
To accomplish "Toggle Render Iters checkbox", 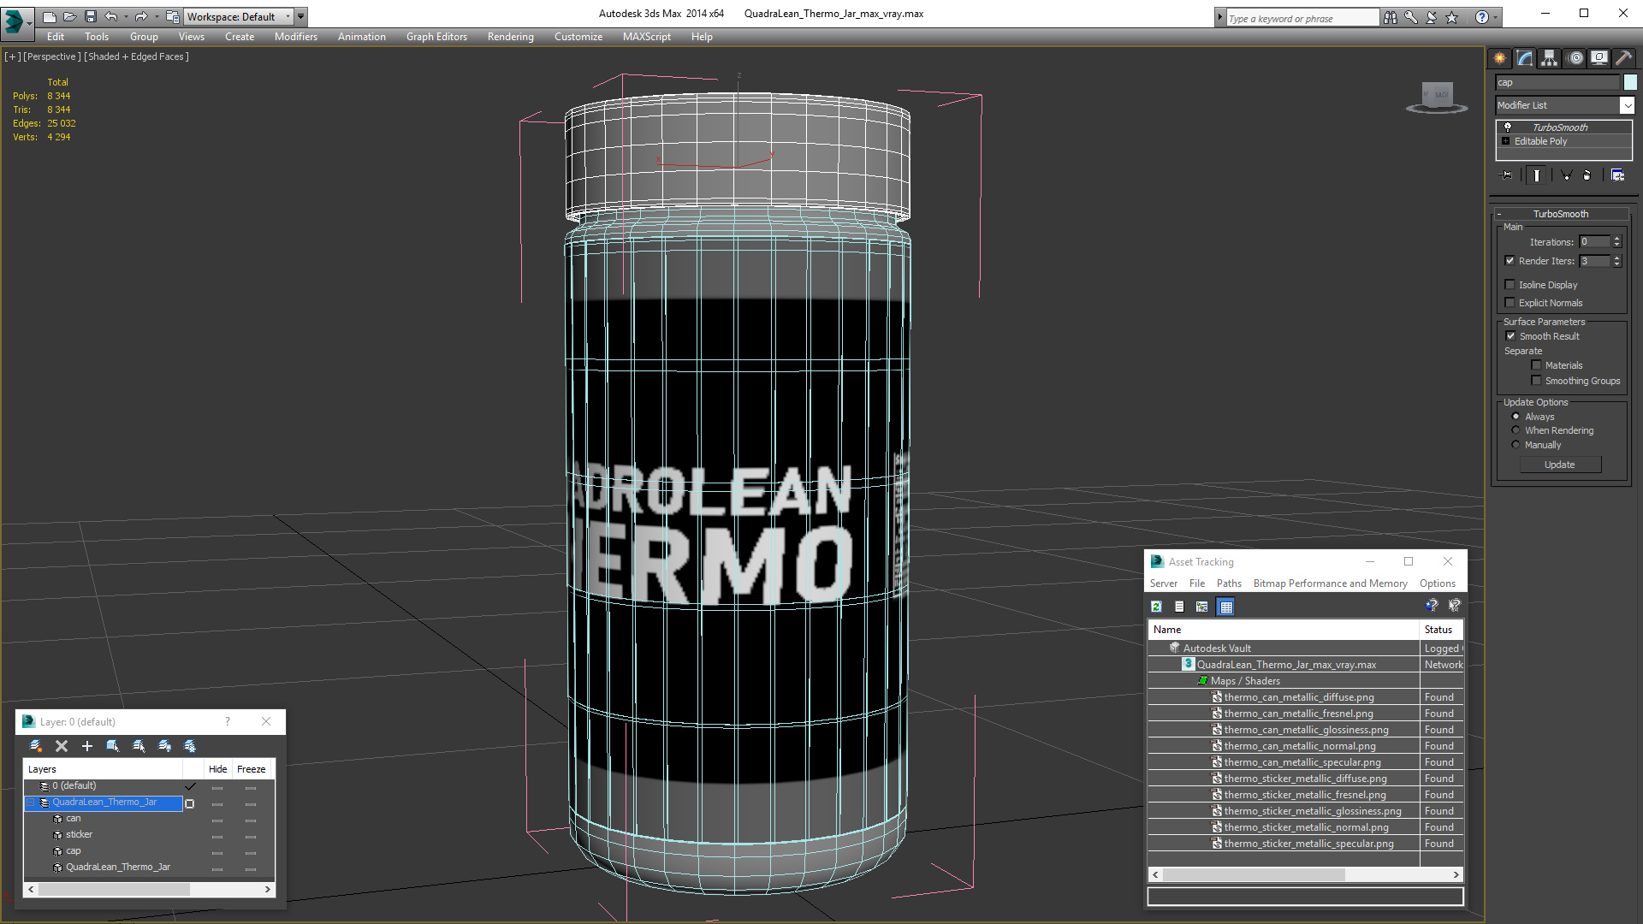I will [1510, 261].
